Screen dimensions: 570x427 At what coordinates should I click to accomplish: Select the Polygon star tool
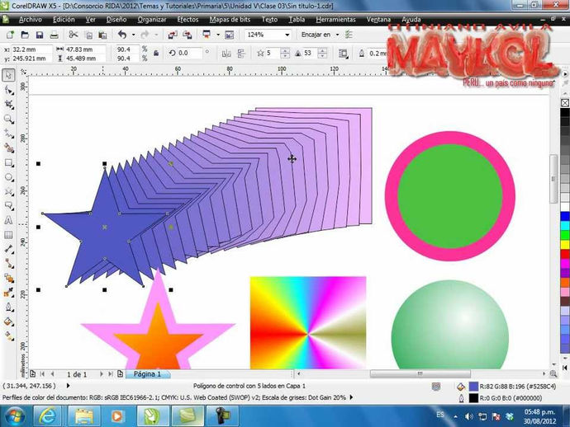click(x=9, y=191)
